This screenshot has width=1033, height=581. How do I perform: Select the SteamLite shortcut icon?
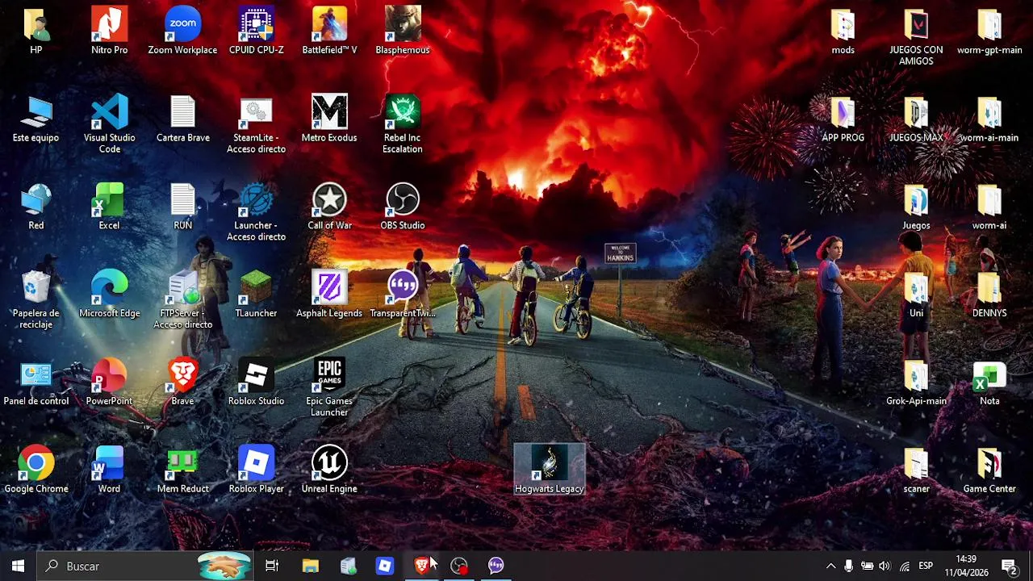click(x=256, y=123)
